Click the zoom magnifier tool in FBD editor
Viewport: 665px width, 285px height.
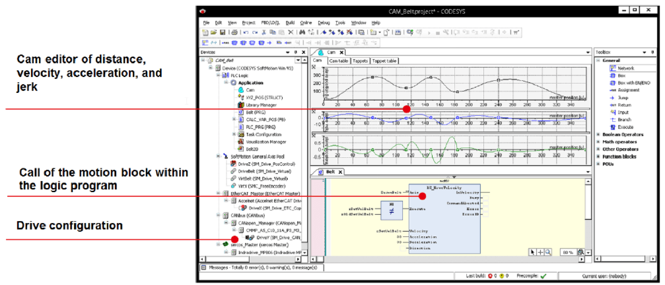(x=548, y=252)
